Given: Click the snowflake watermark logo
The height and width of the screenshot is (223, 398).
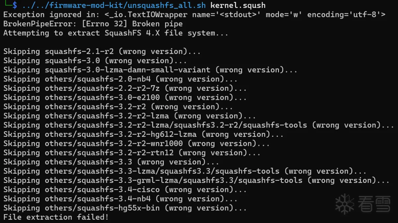Looking at the screenshot, I should point(345,204).
